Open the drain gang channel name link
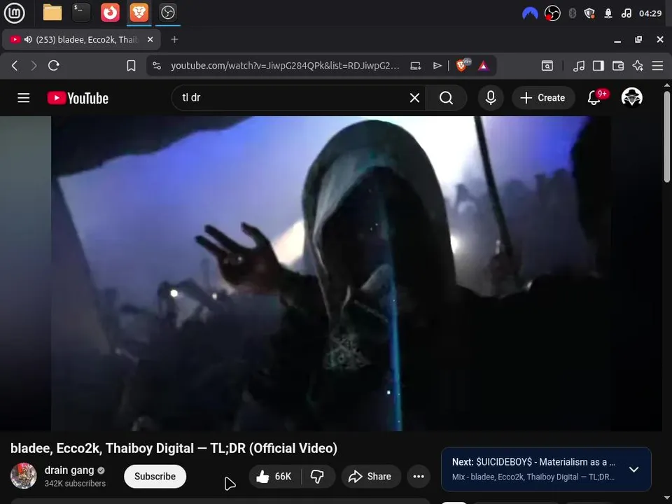672x504 pixels. pos(69,470)
